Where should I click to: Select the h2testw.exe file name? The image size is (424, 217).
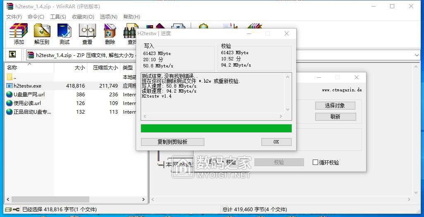tap(27, 86)
